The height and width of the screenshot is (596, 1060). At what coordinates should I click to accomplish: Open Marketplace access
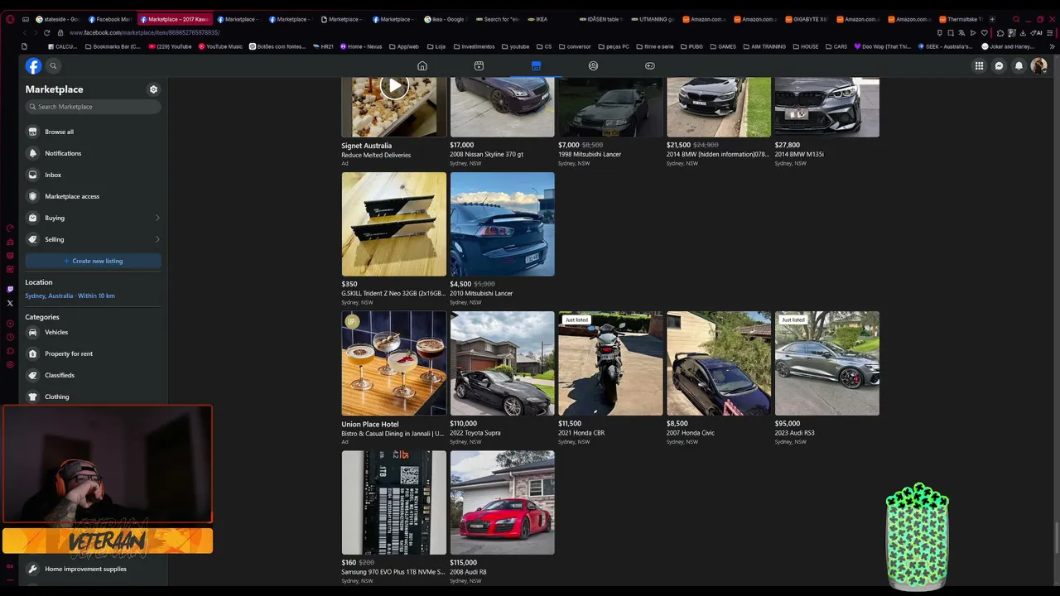point(93,196)
